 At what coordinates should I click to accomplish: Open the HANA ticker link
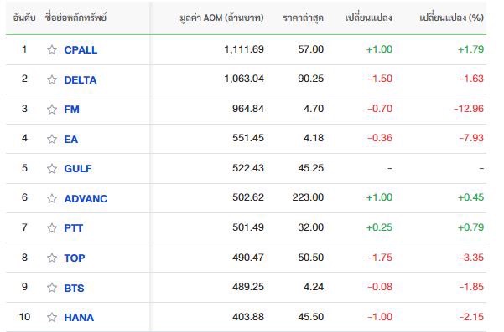[x=79, y=318]
